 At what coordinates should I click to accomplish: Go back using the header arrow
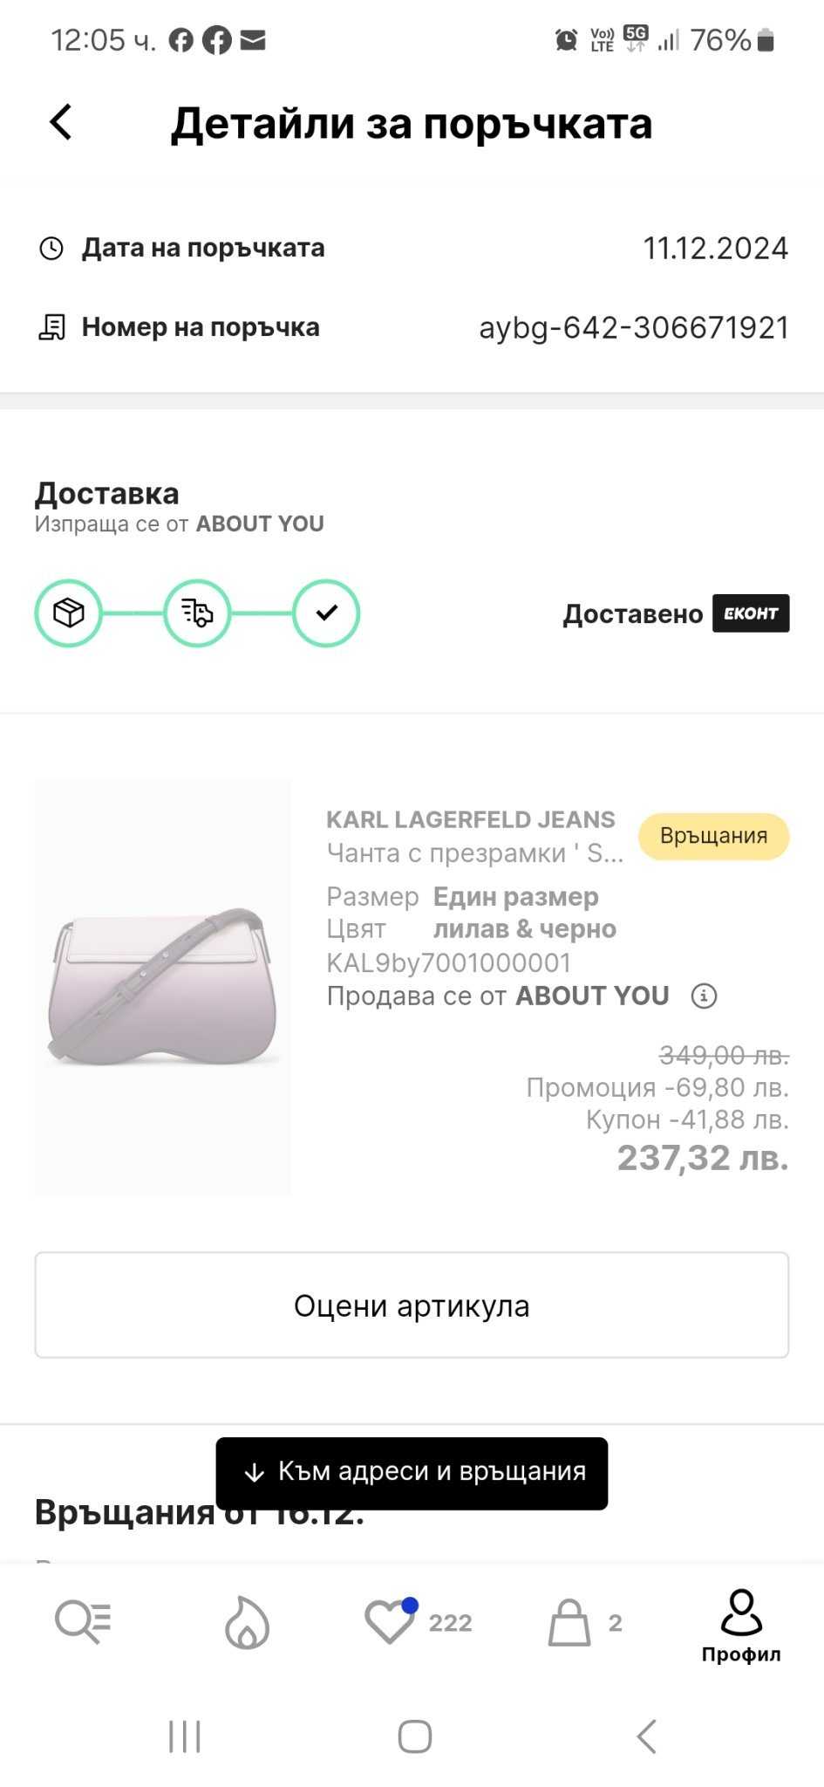coord(61,123)
